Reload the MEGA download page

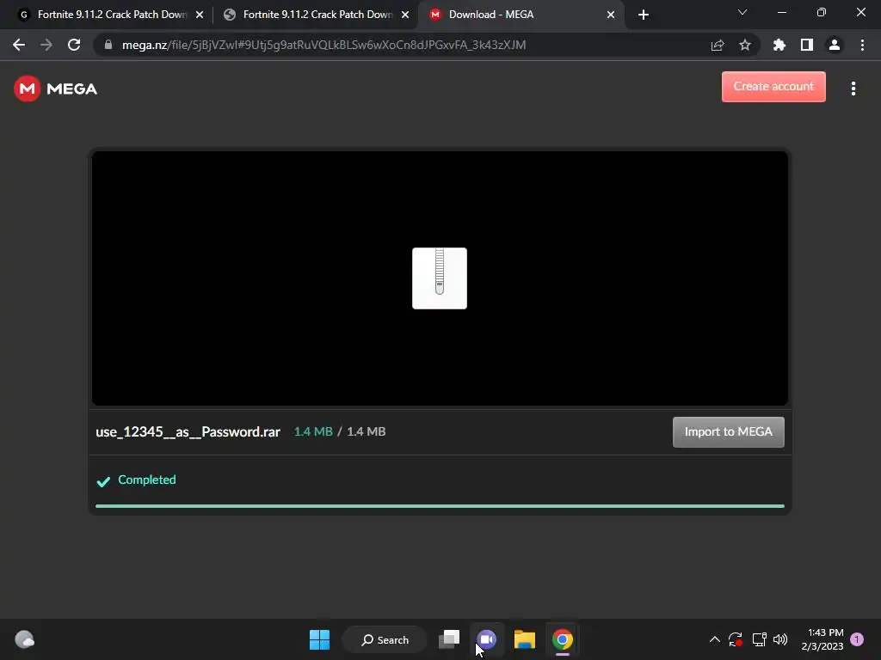[74, 45]
